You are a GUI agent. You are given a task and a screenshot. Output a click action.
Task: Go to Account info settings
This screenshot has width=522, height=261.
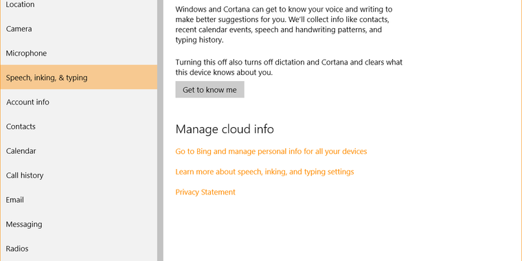tap(78, 102)
